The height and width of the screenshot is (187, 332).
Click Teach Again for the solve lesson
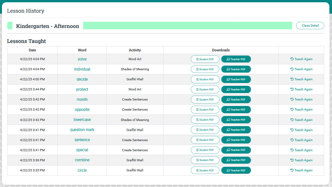301,59
